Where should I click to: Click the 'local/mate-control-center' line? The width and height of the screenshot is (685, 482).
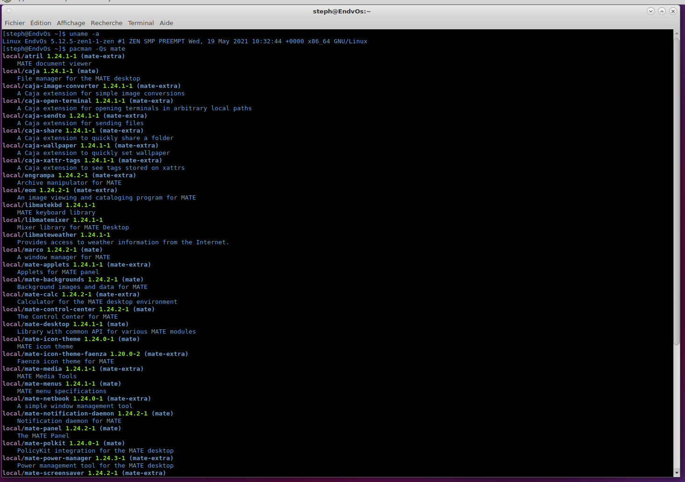[78, 309]
